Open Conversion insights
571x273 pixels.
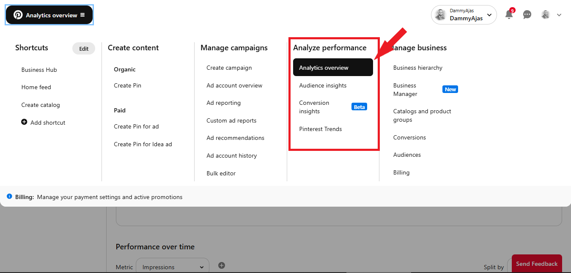point(314,107)
